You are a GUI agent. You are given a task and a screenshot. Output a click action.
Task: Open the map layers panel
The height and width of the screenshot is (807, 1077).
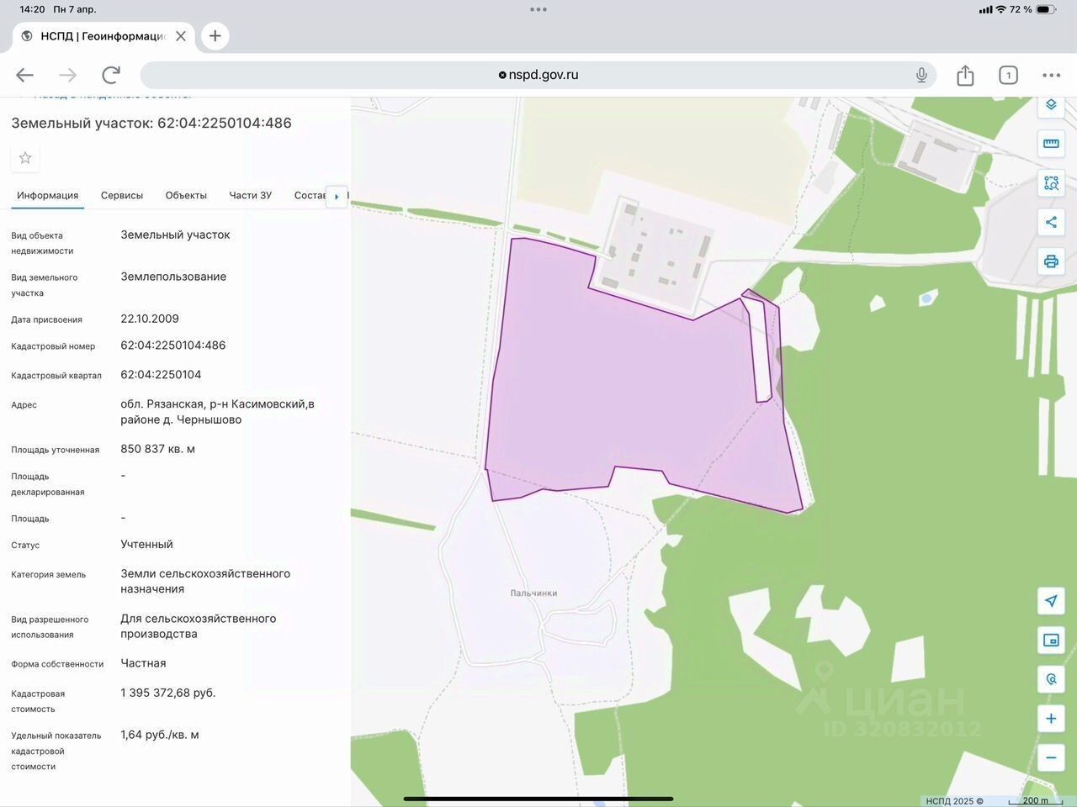point(1051,106)
